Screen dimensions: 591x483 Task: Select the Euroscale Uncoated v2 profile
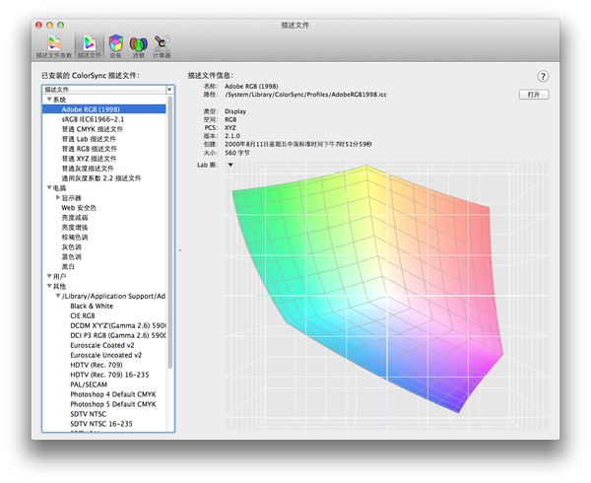pyautogui.click(x=106, y=355)
